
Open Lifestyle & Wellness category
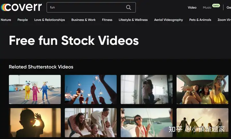[x=133, y=20]
